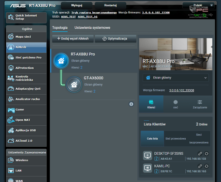Viewport: 221px width, 182px height.
Task: Click KAMIL-PC device icon
Action: [x=147, y=168]
